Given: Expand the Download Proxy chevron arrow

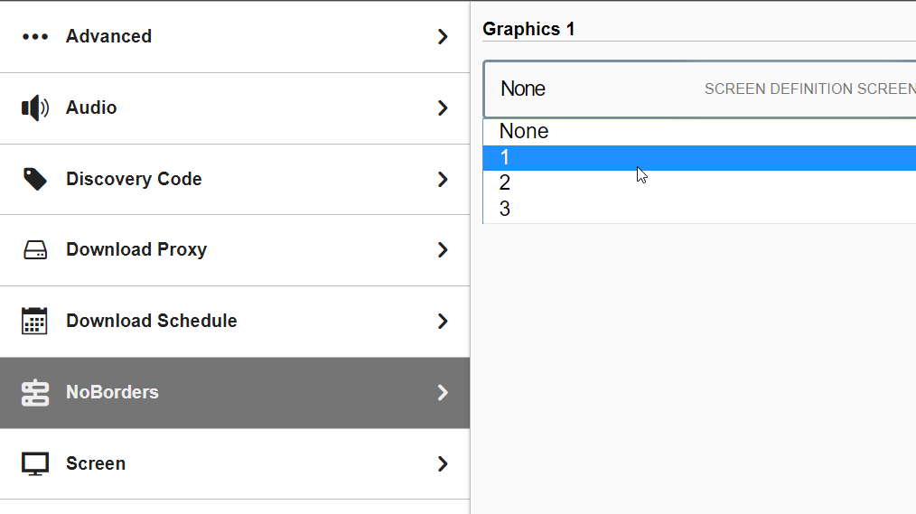Looking at the screenshot, I should pos(443,250).
